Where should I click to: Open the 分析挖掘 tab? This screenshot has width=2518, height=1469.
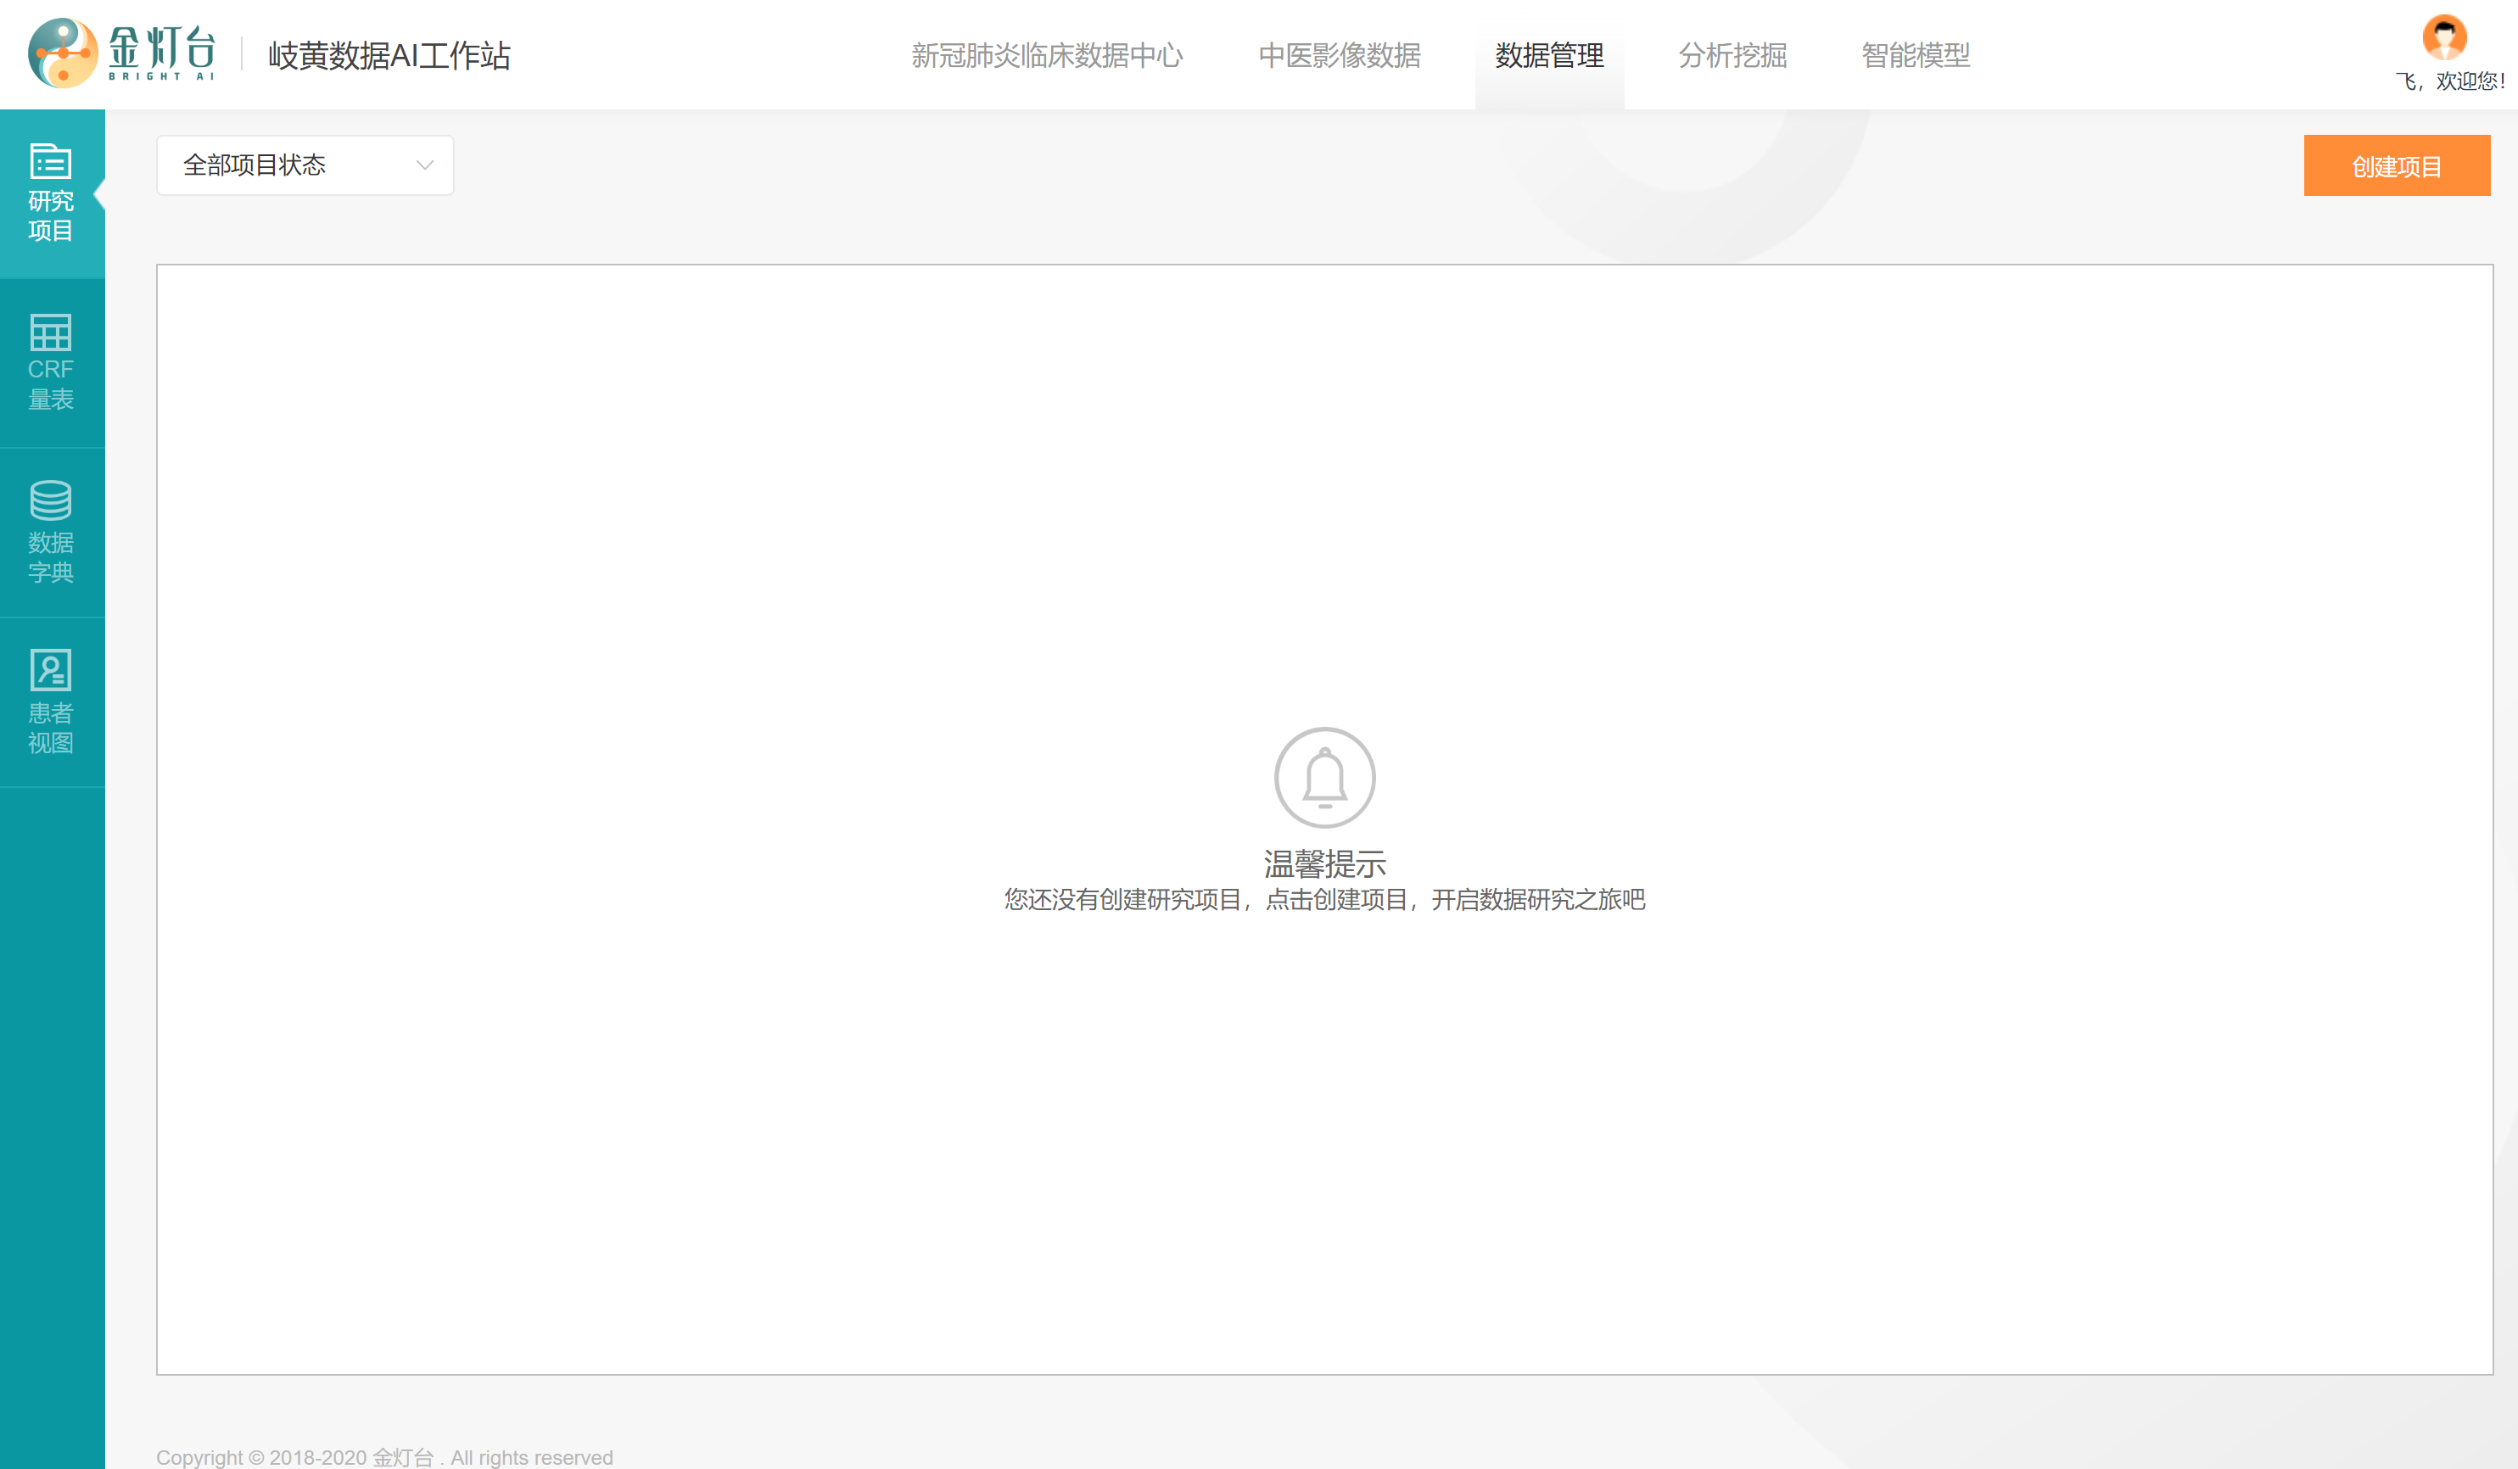pos(1732,55)
